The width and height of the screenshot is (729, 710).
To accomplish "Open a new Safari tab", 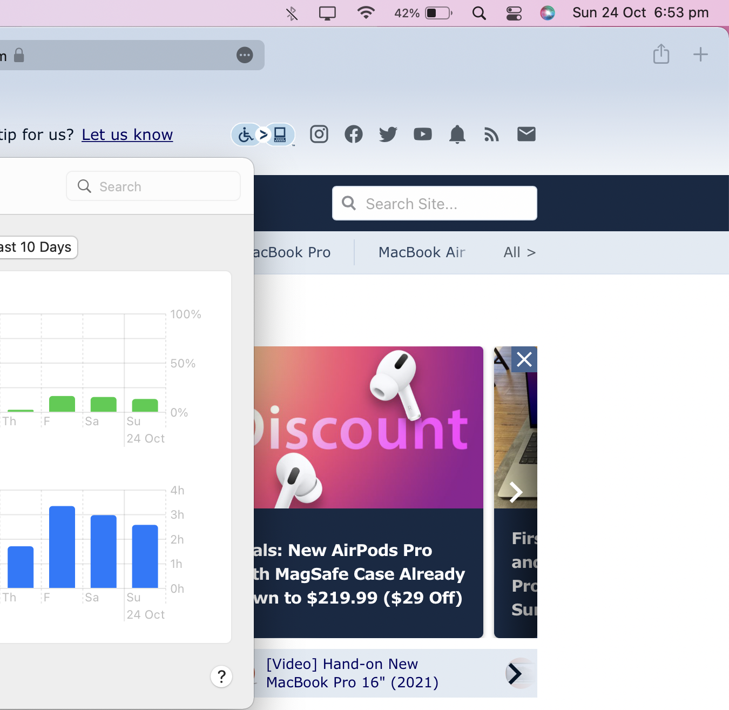I will coord(700,54).
